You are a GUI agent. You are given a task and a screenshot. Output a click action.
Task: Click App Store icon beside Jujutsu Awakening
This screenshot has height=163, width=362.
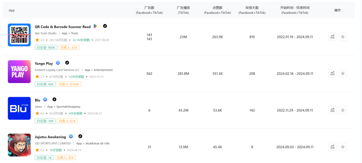point(71,137)
